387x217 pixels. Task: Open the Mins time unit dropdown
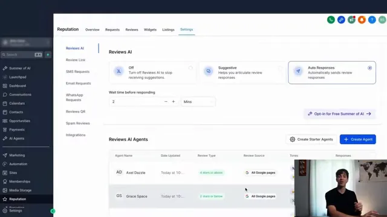(198, 102)
